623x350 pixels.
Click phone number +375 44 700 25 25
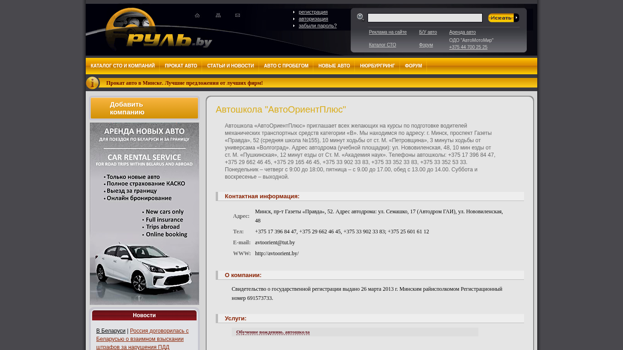tap(468, 47)
